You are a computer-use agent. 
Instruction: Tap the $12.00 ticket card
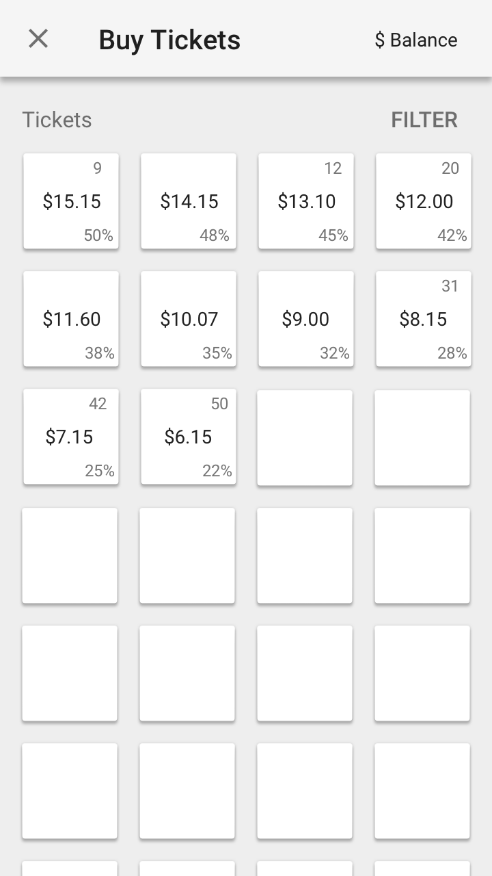424,201
